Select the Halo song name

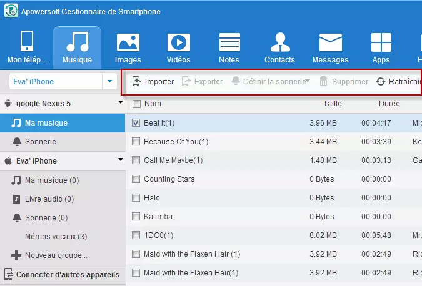pyautogui.click(x=152, y=198)
